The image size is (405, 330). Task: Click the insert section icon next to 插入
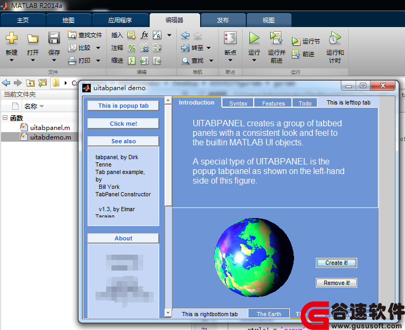132,35
